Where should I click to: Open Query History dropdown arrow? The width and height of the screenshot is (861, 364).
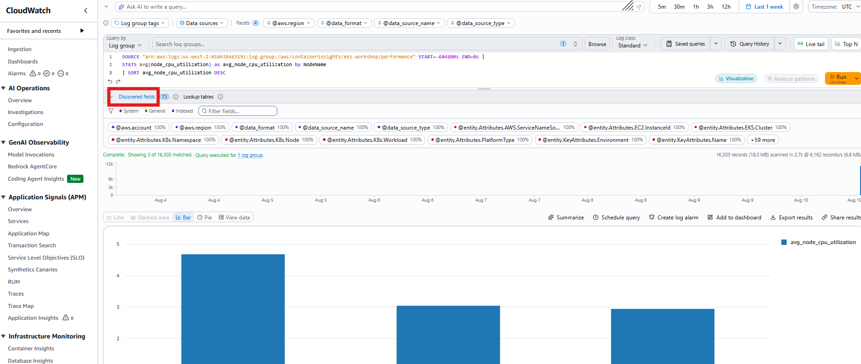click(780, 44)
